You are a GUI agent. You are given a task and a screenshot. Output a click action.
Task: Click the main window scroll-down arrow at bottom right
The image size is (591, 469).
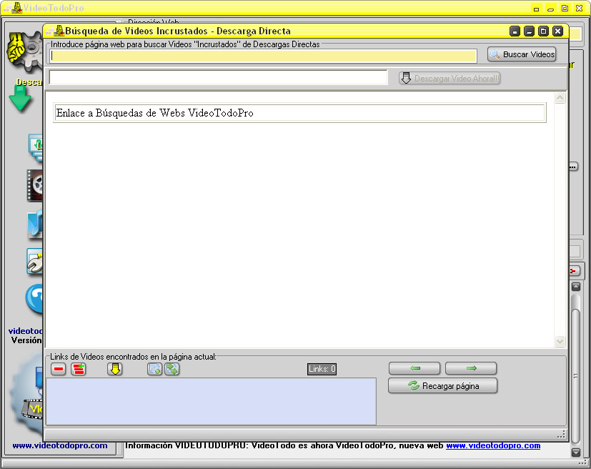576,452
